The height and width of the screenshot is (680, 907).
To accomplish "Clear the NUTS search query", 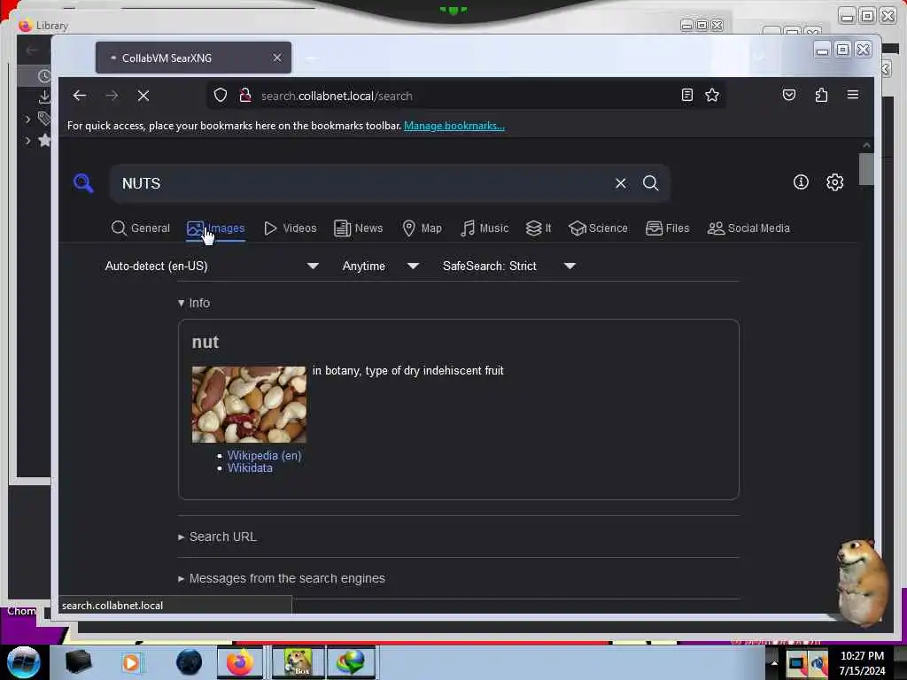I will 621,183.
